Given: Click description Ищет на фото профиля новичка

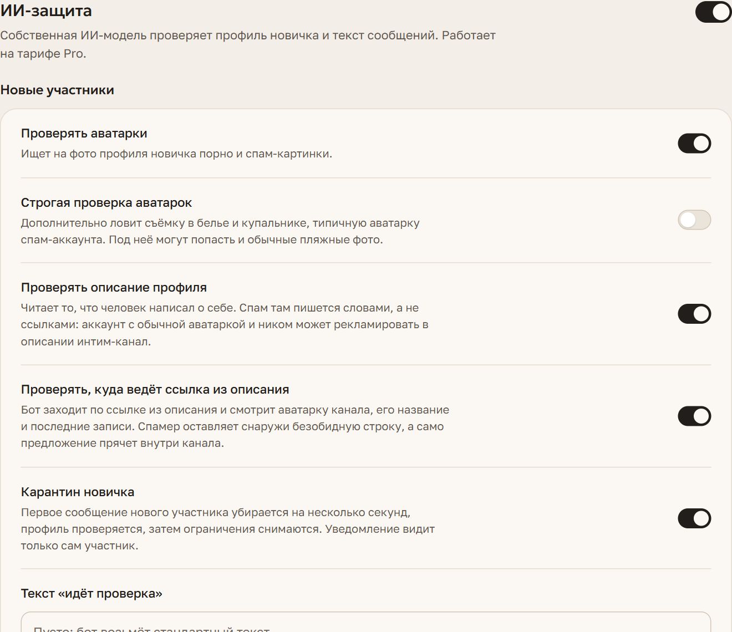Looking at the screenshot, I should (176, 154).
